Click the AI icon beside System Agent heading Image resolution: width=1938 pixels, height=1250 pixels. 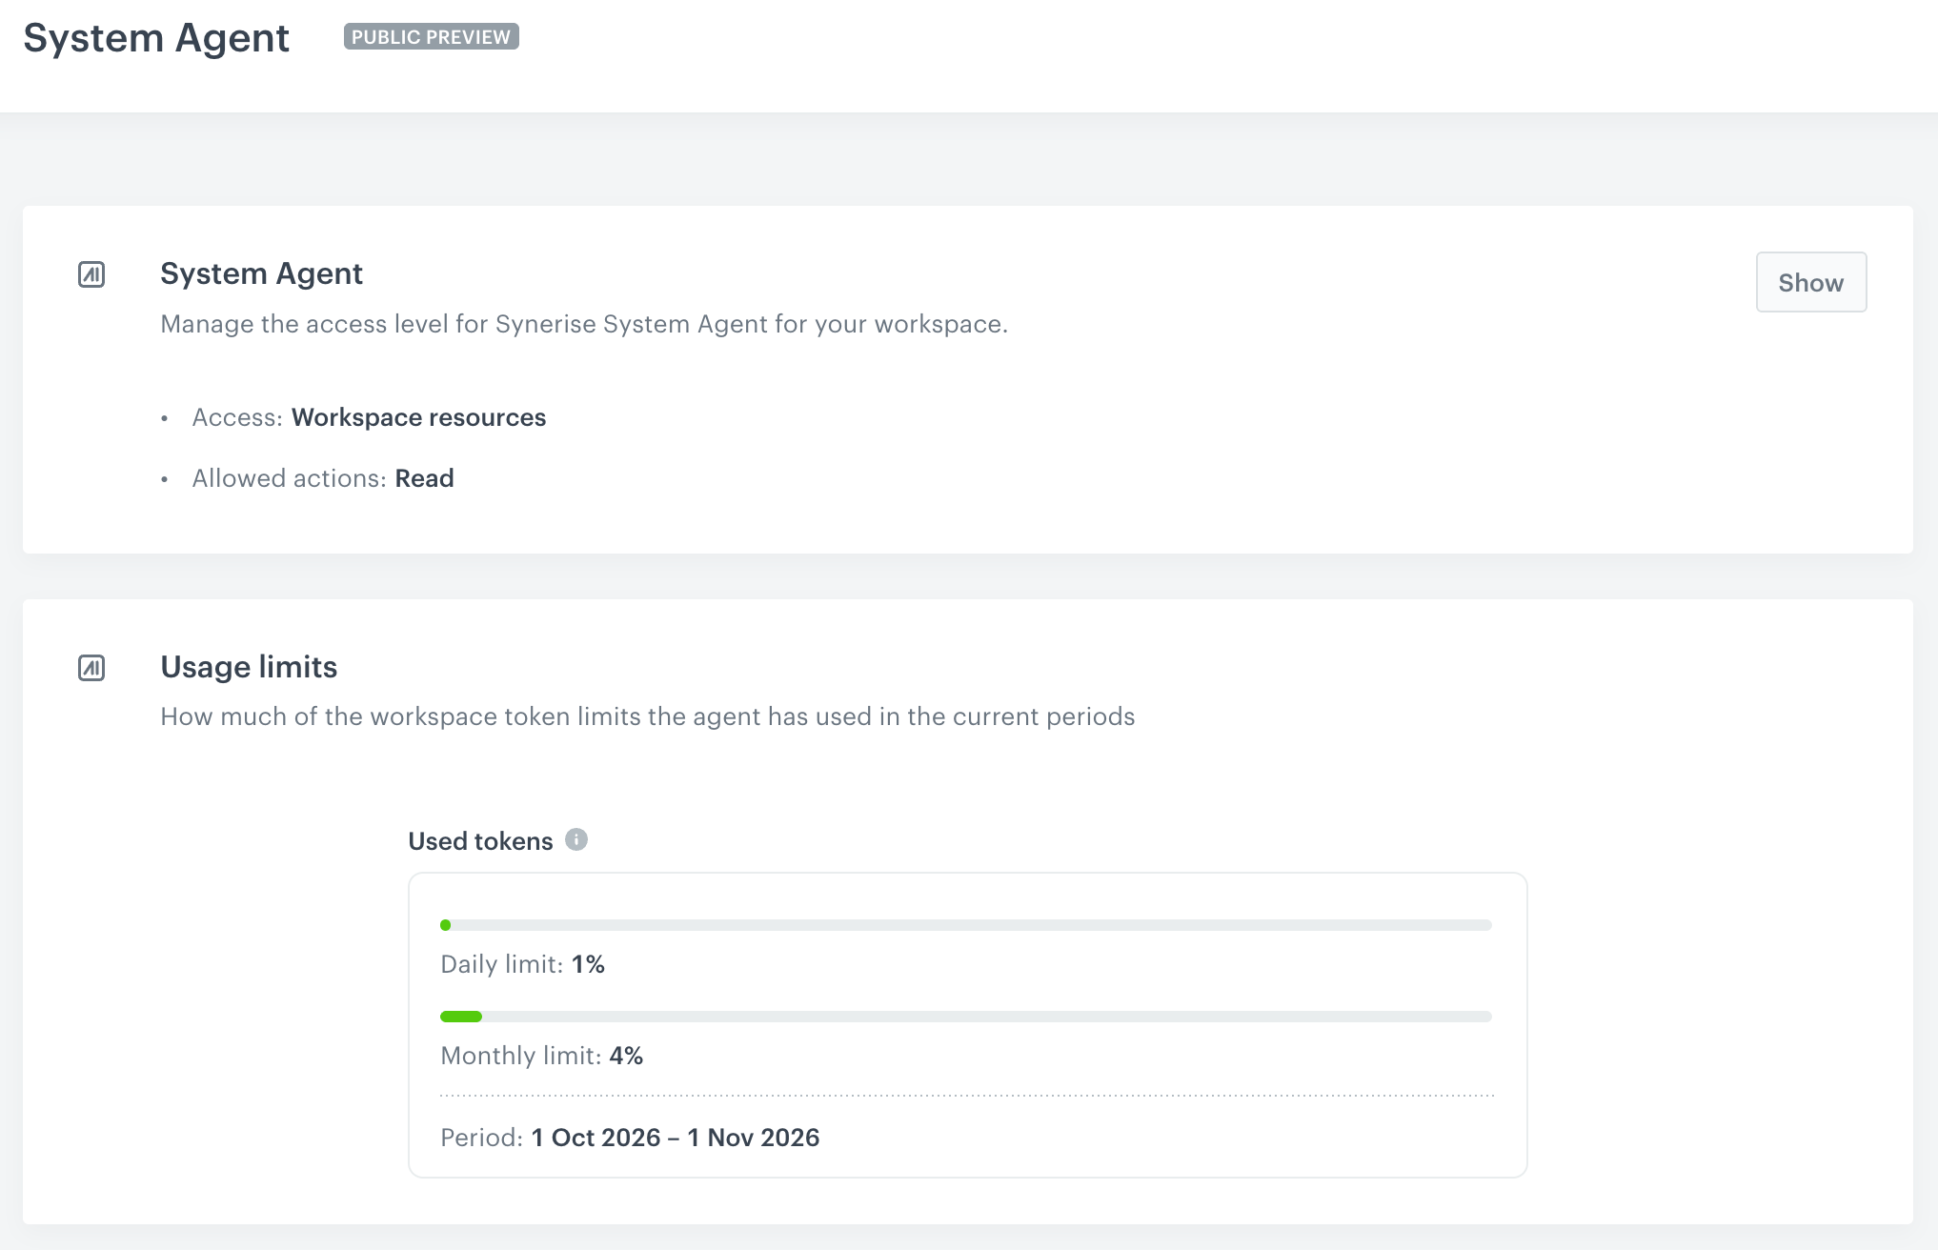[91, 274]
